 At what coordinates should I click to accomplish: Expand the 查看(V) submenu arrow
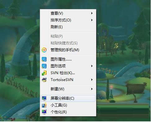(x=92, y=13)
